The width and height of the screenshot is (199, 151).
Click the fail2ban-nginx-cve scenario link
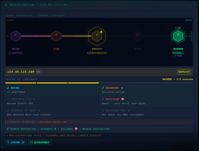[x=53, y=122]
